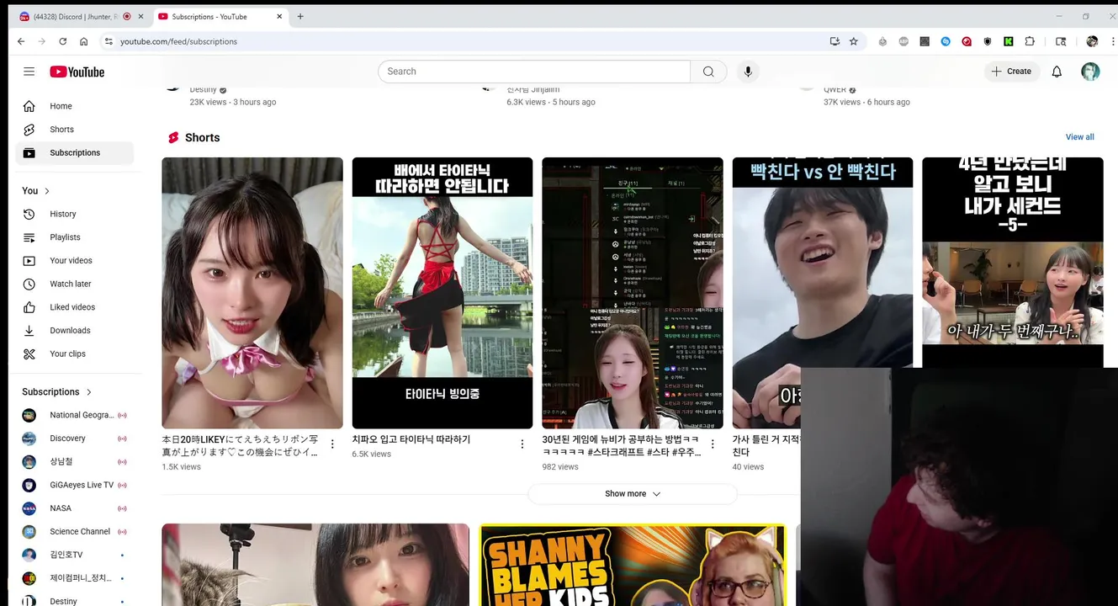This screenshot has height=606, width=1118.
Task: Open Destiny channel in sidebar
Action: click(x=74, y=601)
